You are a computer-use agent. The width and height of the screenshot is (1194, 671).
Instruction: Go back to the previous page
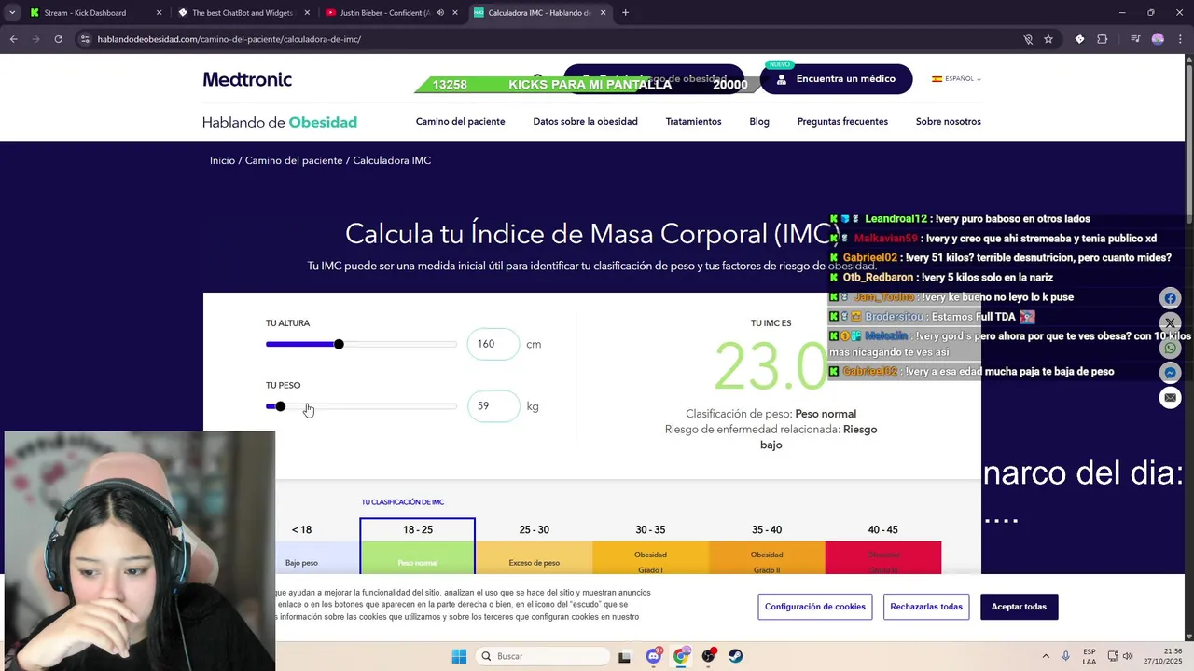point(13,39)
